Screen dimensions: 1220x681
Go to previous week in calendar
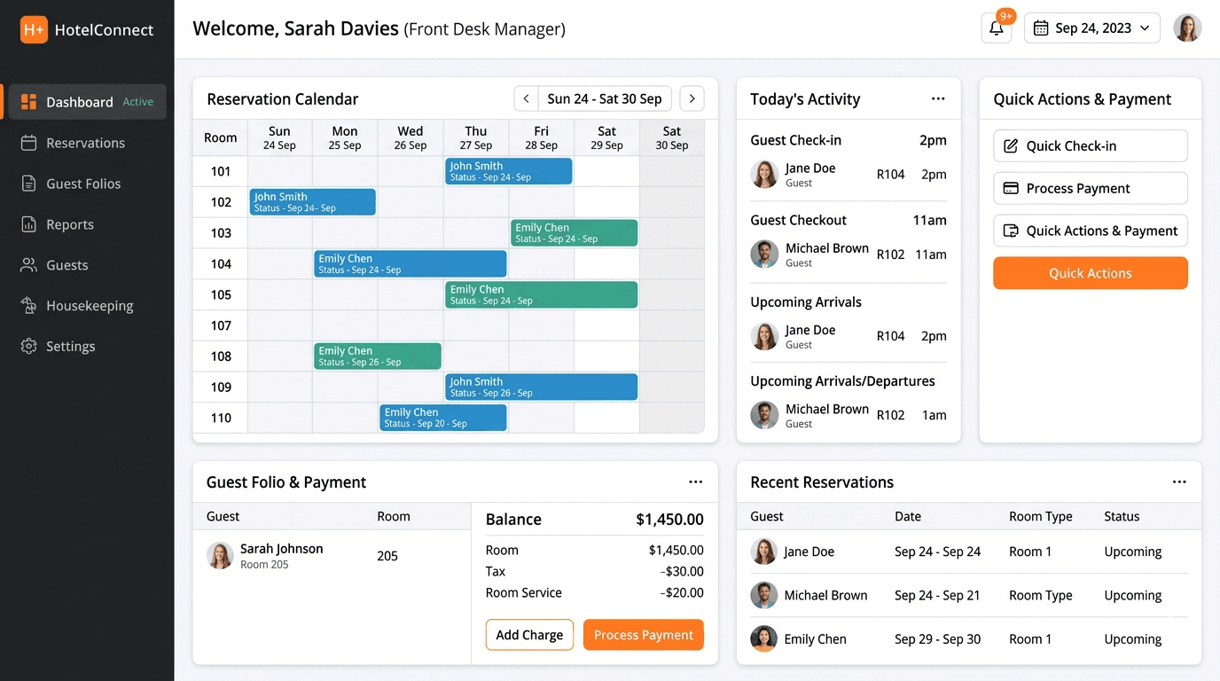[526, 98]
